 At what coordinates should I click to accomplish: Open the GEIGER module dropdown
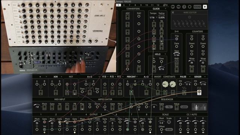pyautogui.click(x=205, y=76)
